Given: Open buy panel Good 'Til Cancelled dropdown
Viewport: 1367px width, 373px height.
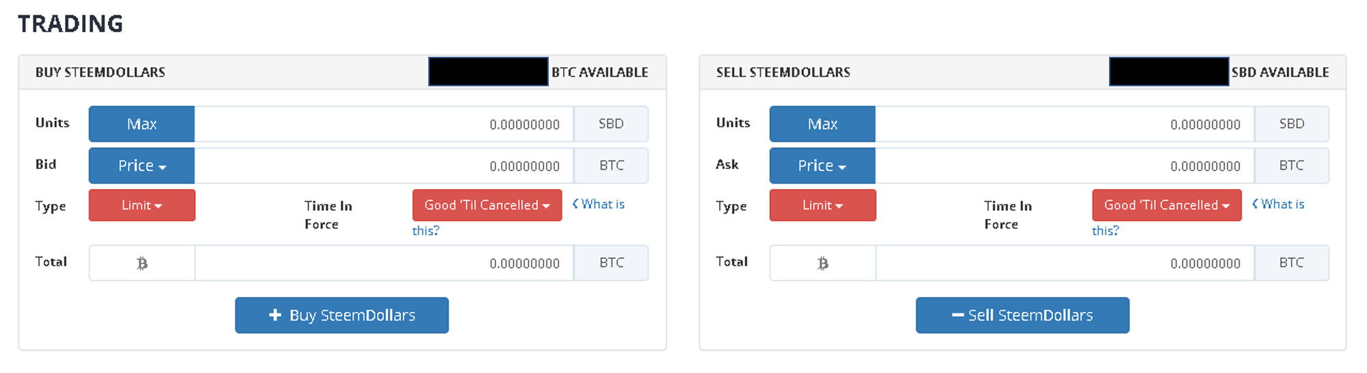Looking at the screenshot, I should (486, 205).
